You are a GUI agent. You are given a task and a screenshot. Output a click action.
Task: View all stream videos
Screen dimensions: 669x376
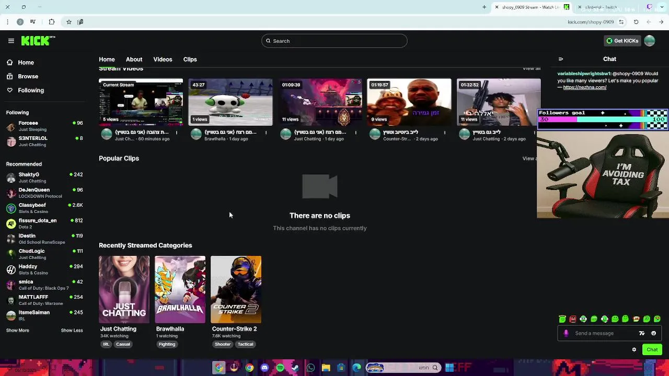click(532, 68)
